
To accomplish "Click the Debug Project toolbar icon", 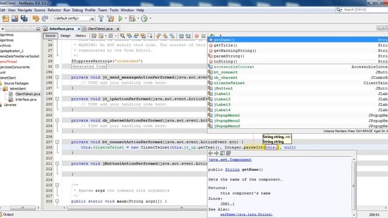I will (132, 19).
